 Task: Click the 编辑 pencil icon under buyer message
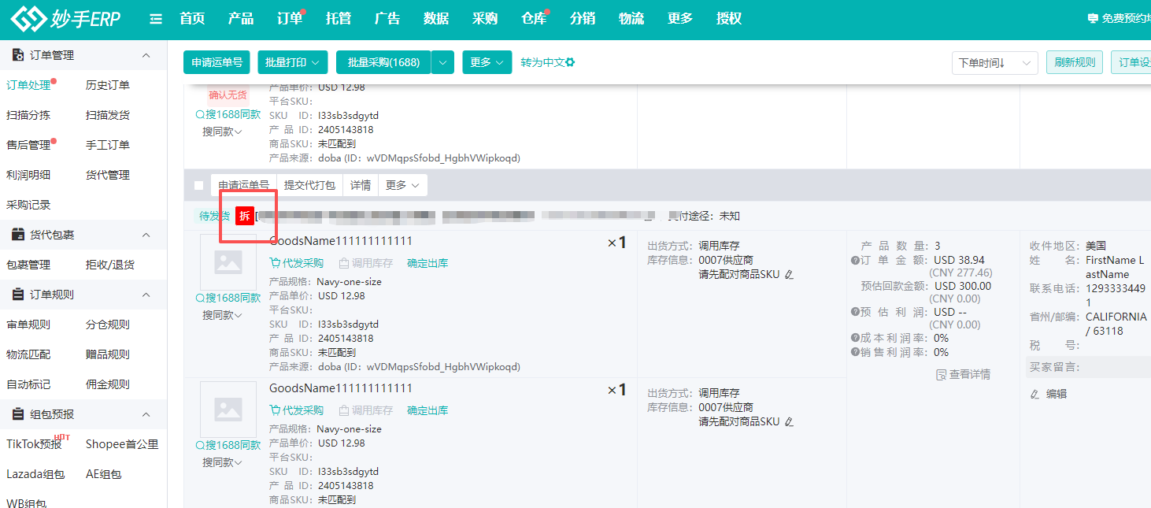click(x=1035, y=394)
